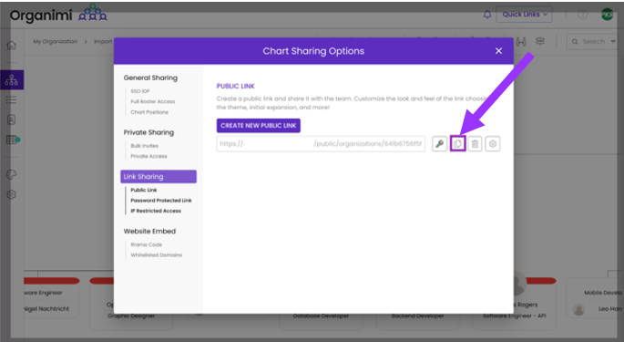The height and width of the screenshot is (342, 624).
Task: Open the list view sidebar icon
Action: (12, 99)
